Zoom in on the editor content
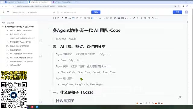The image size is (193, 109). (x=145, y=18)
